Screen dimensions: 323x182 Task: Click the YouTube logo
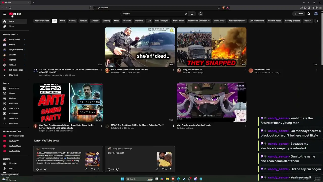point(15,14)
